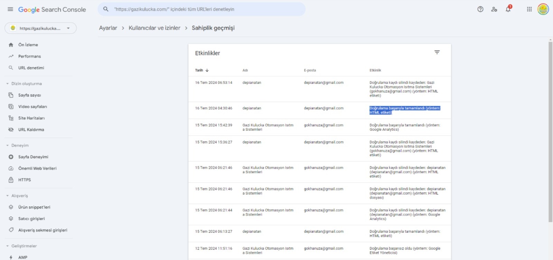Click the date 16 Tem 2024 04:30:46
This screenshot has height=260, width=553.
click(214, 108)
